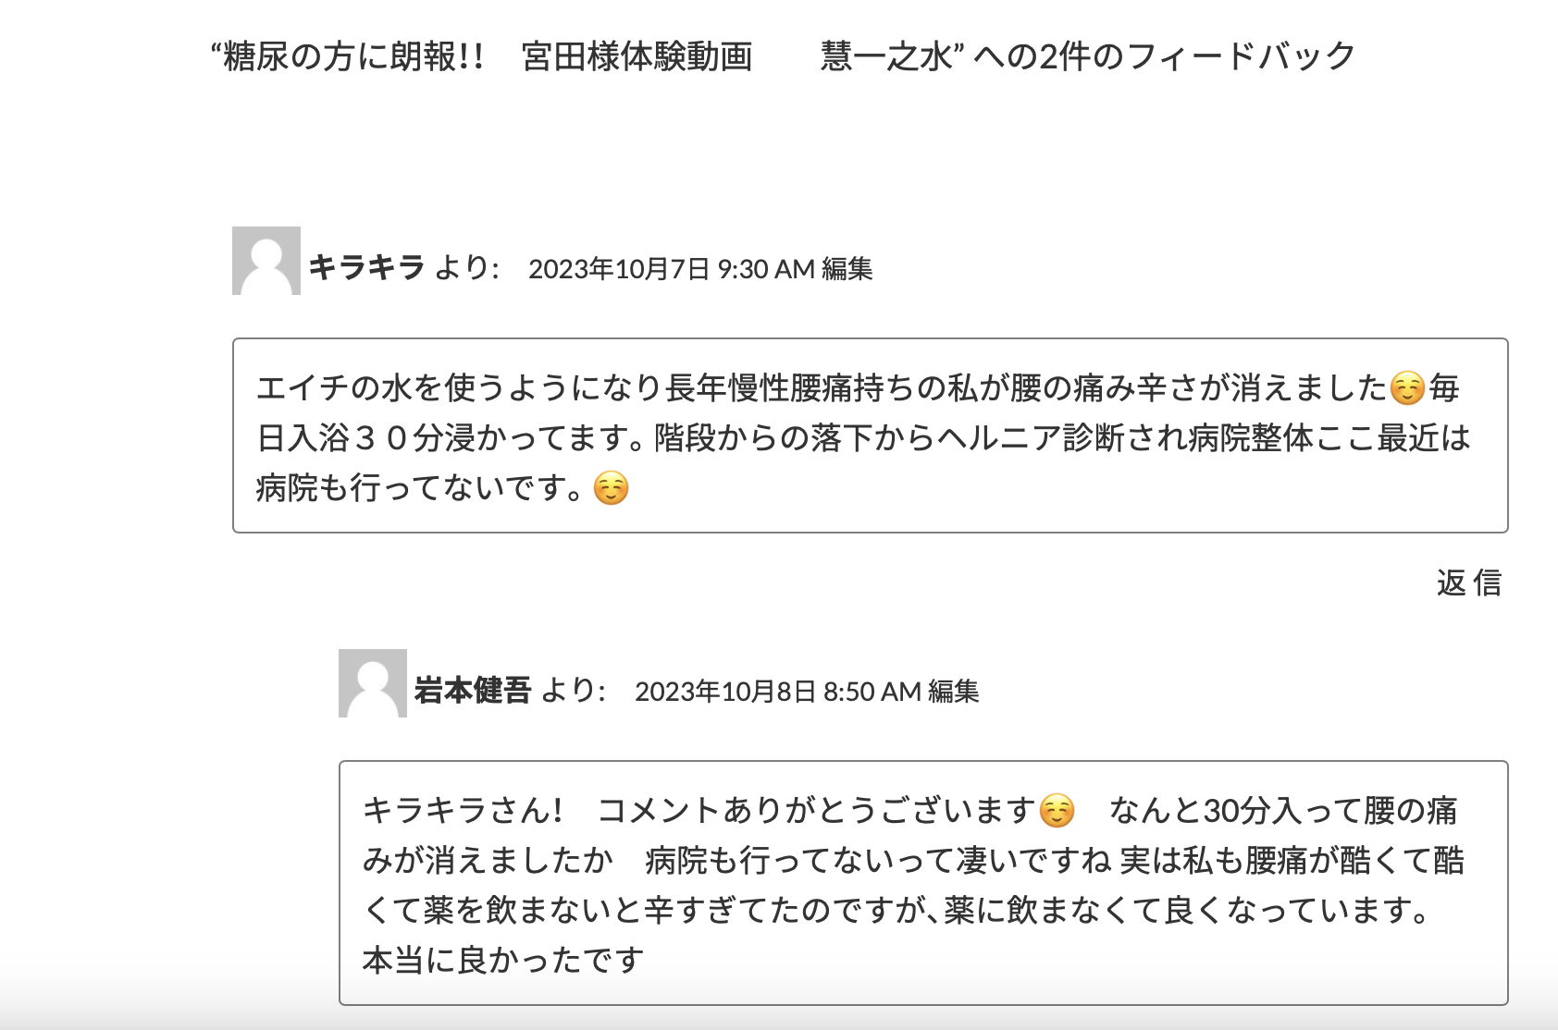Open the 岩本健吾 author name

point(473,691)
